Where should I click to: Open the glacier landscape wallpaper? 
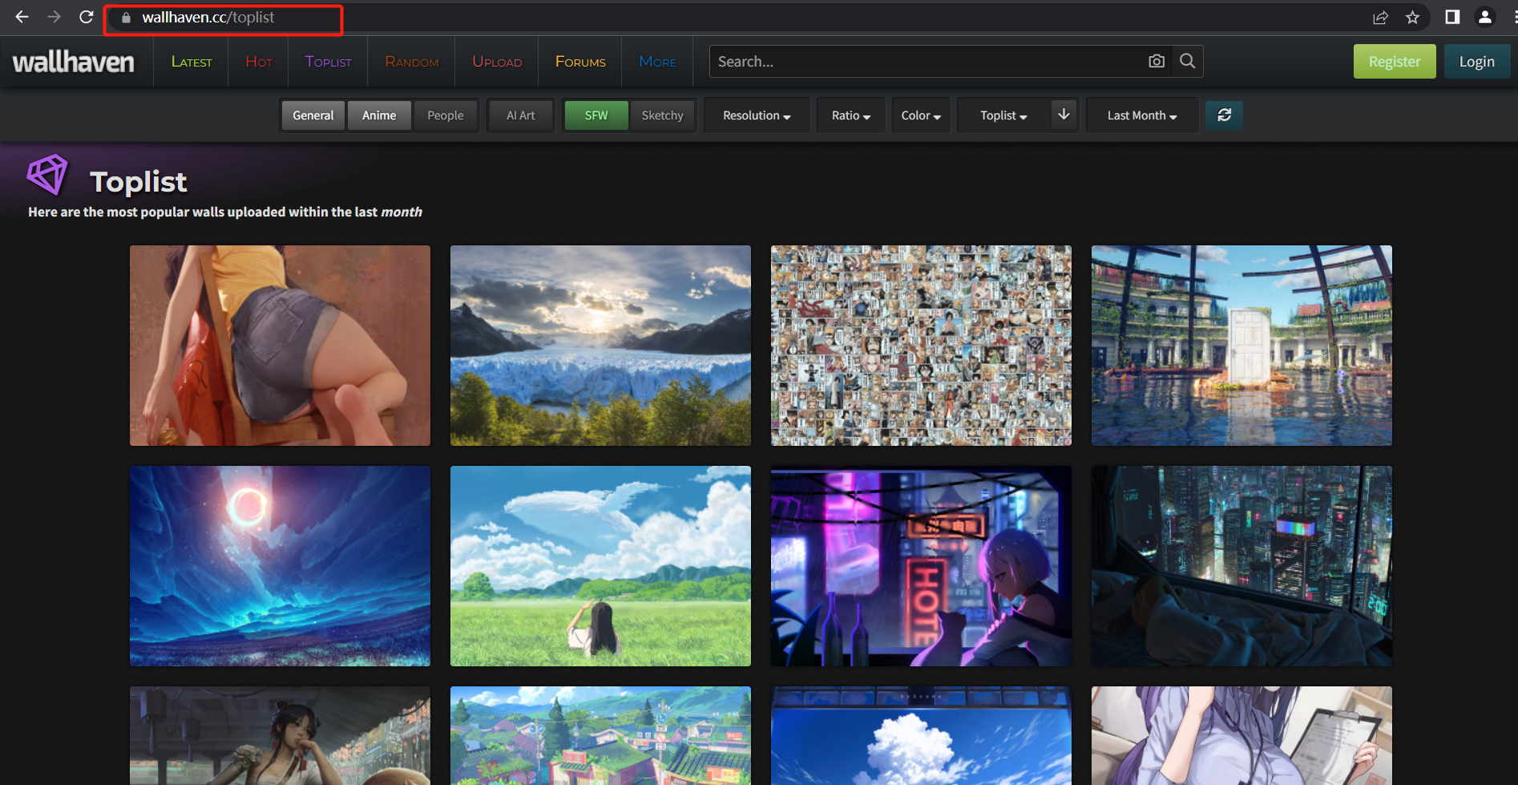point(600,346)
